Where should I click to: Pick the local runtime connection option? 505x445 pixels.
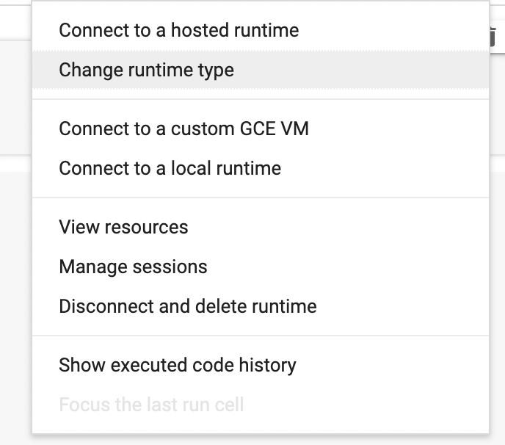[x=170, y=169]
